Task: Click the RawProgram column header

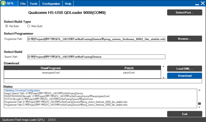Action: (x=51, y=68)
